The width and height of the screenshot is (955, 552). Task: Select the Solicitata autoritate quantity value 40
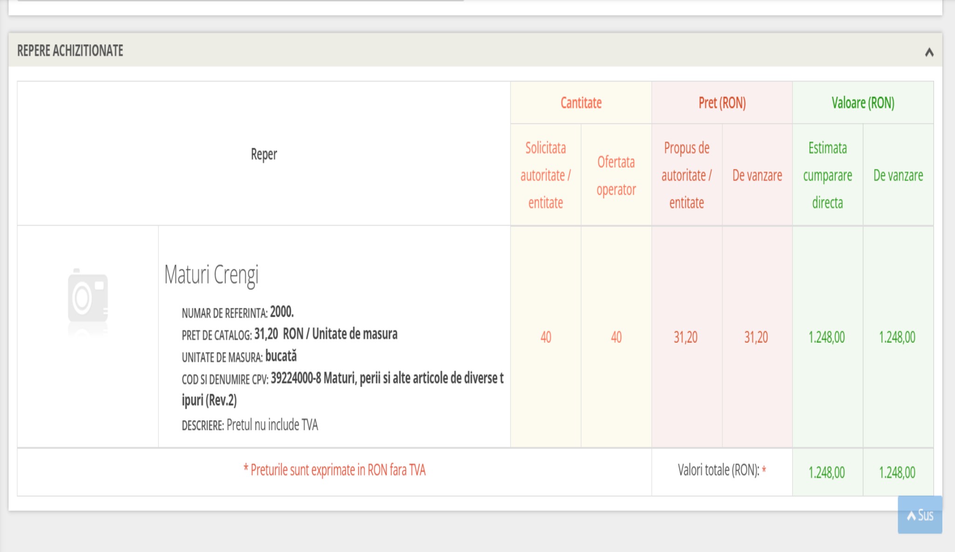coord(546,337)
